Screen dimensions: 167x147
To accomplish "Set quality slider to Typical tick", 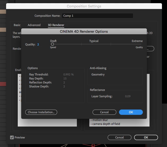I will coord(81,44).
